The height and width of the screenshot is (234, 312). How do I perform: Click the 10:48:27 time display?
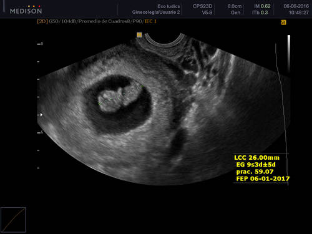(299, 12)
